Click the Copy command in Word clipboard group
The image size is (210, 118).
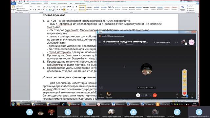click(20, 8)
